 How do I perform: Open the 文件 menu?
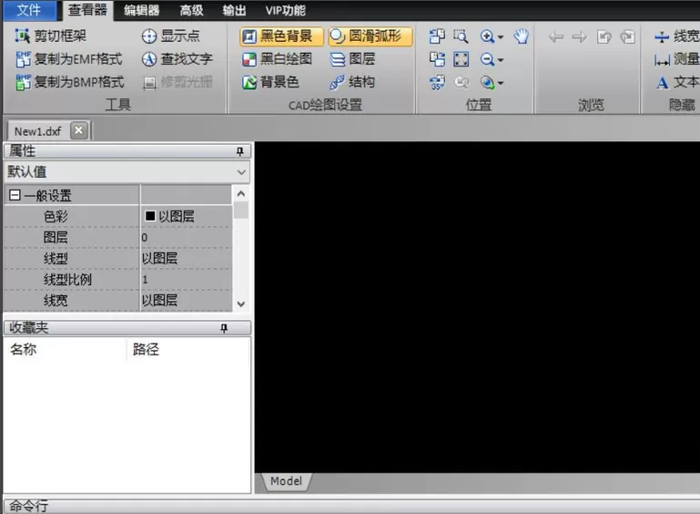point(28,10)
